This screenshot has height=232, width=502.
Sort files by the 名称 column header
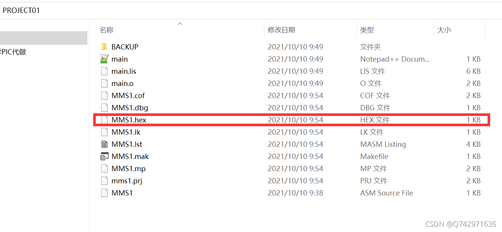tap(106, 30)
